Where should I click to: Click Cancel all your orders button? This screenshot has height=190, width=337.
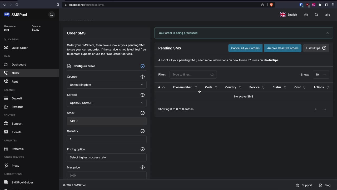pos(245,48)
